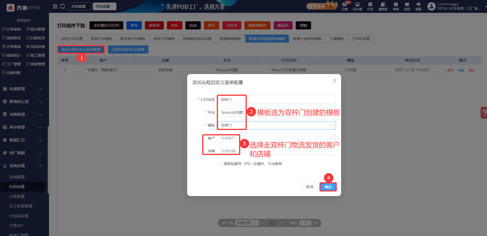
Task: Open 商家管理 shortcut in sidebar
Action: click(x=36, y=64)
